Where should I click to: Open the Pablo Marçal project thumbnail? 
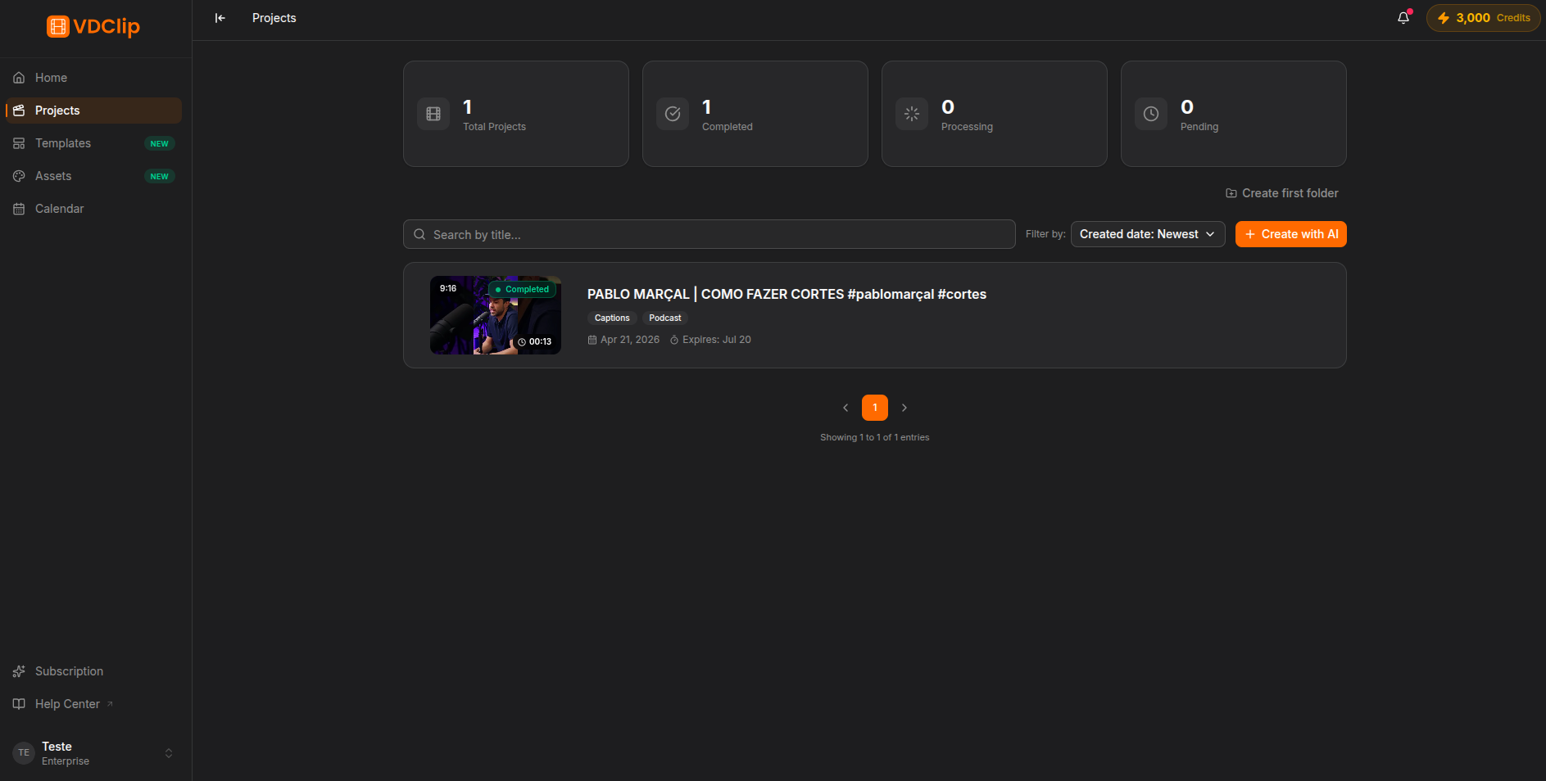(496, 315)
